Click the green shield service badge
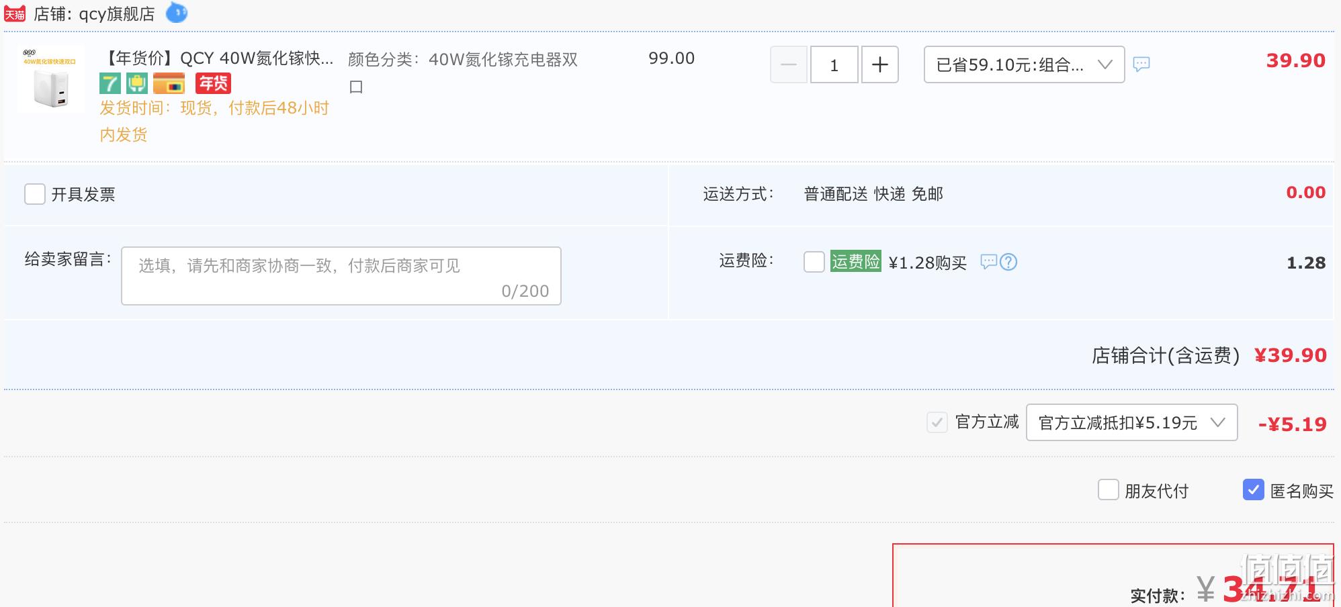Viewport: 1341px width, 607px height. [x=137, y=84]
